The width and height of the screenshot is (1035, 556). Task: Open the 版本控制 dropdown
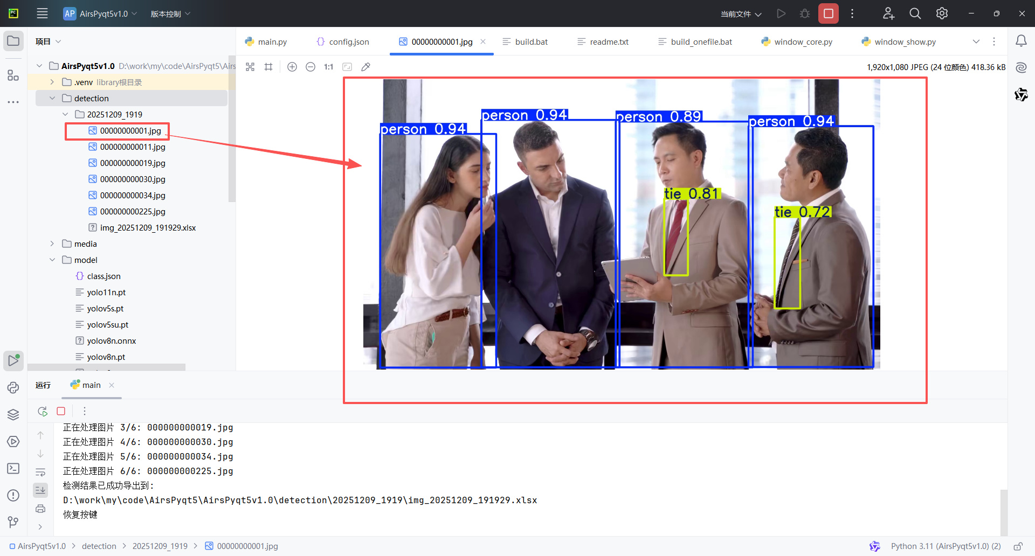[170, 13]
